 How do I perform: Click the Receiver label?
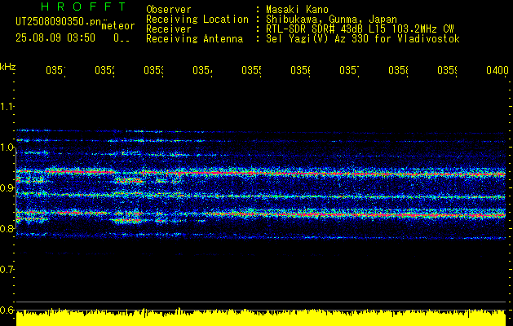tap(169, 29)
